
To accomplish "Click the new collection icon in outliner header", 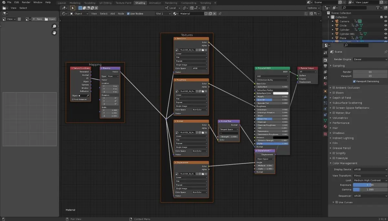I will (386, 8).
